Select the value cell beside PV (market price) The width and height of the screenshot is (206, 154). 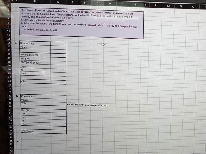[58, 55]
